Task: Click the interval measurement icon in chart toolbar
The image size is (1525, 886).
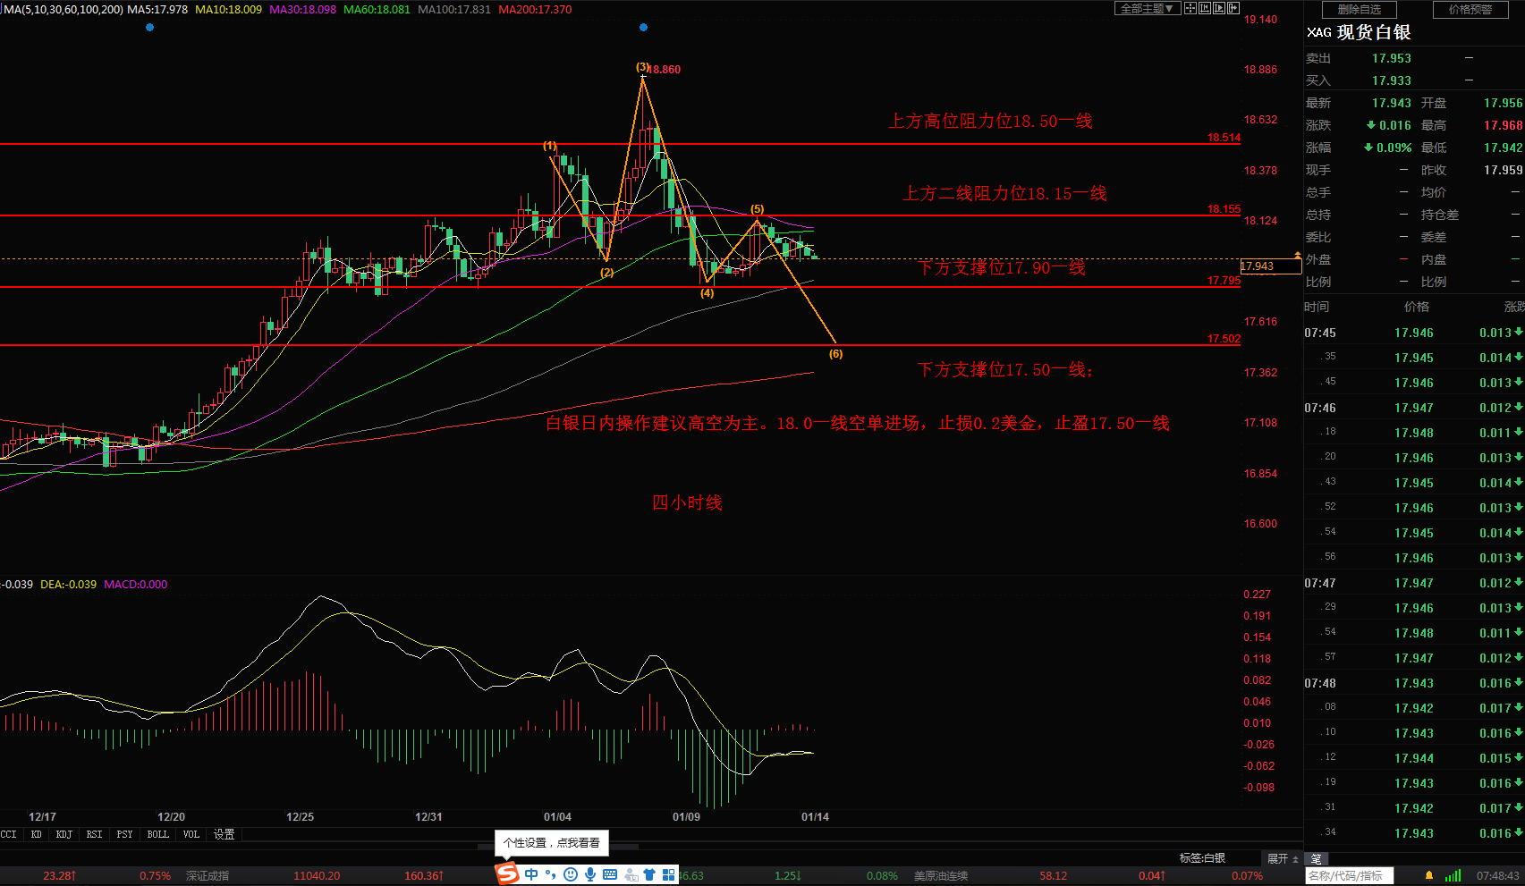Action: coord(1205,8)
